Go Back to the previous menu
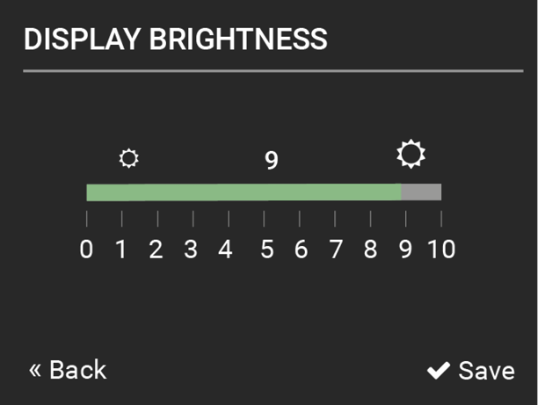Viewport: 538px width, 405px height. click(68, 370)
